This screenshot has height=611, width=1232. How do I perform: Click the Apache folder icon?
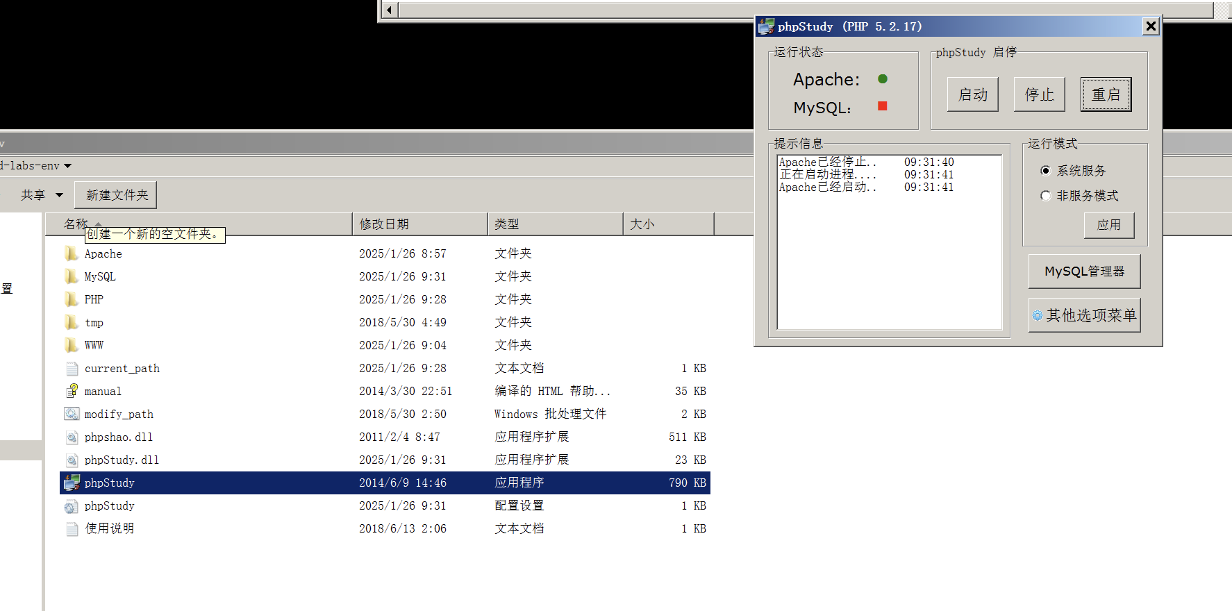point(71,253)
